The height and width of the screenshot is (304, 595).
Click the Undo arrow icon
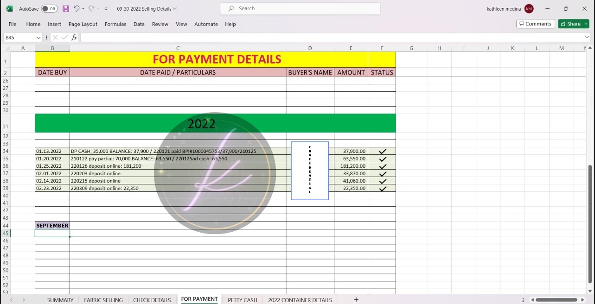[x=77, y=9]
